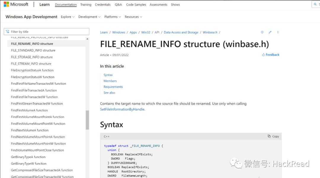Image resolution: width=320 pixels, height=178 pixels.
Task: Open Data Access and Storage breadcrumb
Action: click(181, 32)
